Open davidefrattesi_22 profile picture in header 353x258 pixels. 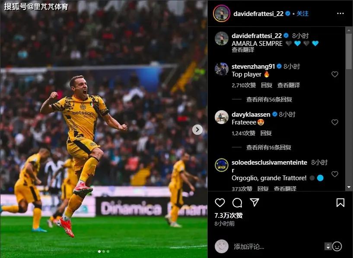(x=222, y=13)
